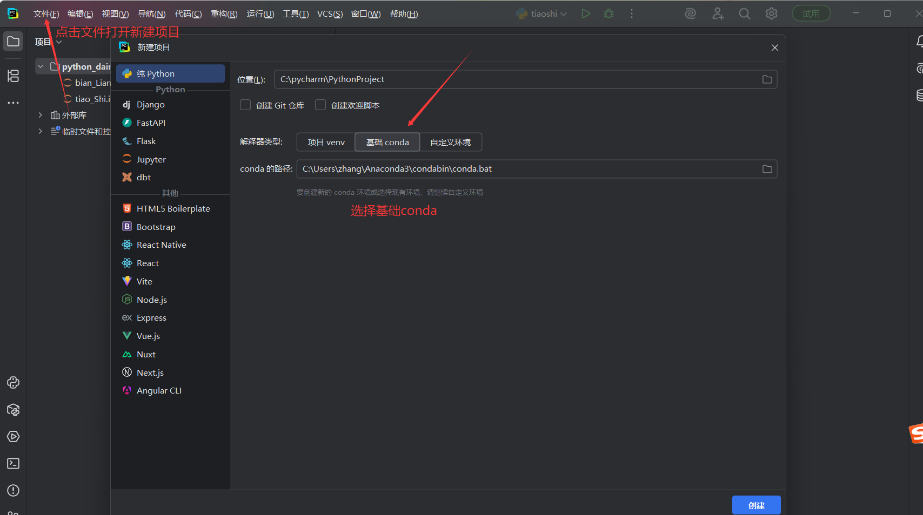Open the AI Assistant spiral icon
The height and width of the screenshot is (515, 923).
(x=691, y=13)
